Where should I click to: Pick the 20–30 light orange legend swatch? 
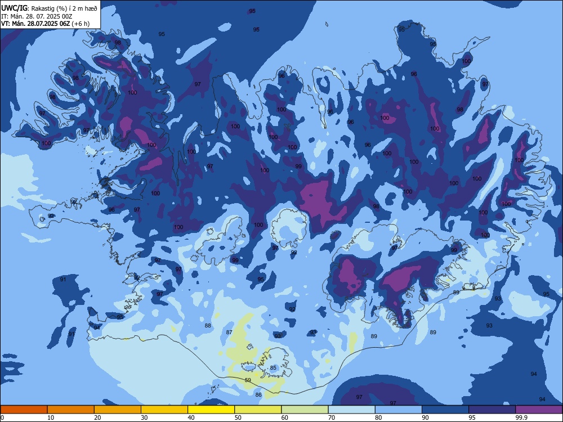coord(118,410)
